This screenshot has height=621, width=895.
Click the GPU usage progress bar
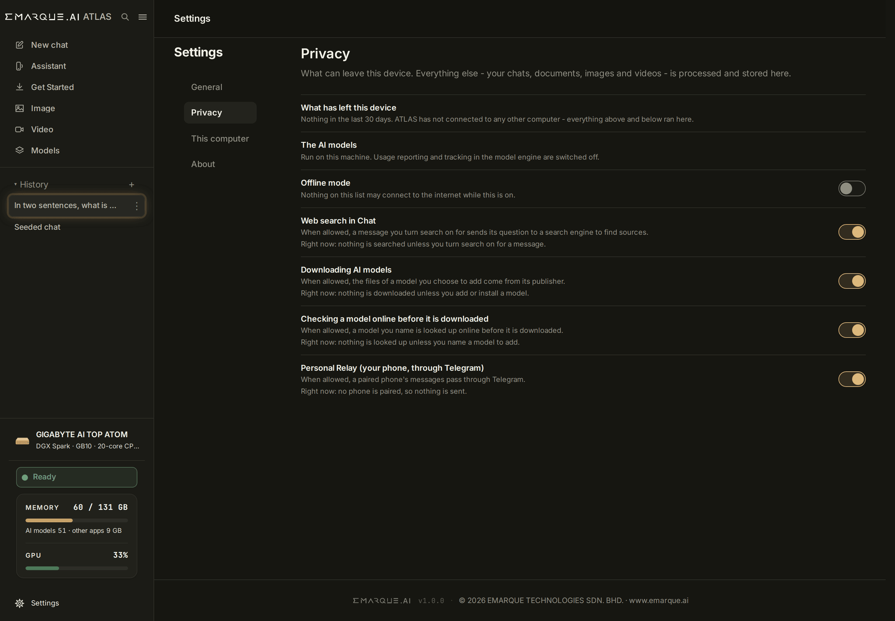click(76, 568)
